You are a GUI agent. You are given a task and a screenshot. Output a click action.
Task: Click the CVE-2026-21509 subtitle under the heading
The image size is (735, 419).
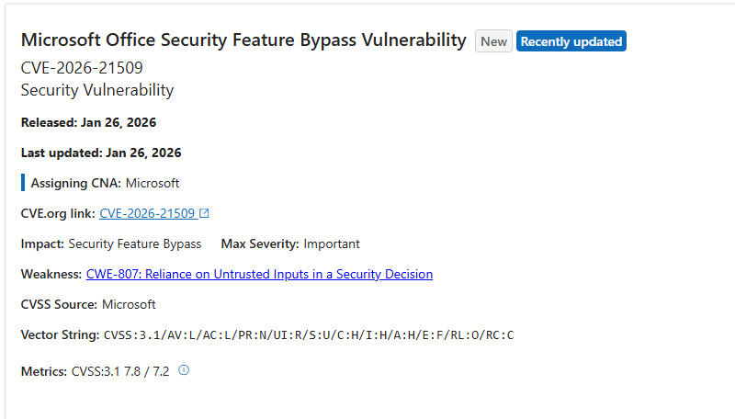(x=82, y=67)
